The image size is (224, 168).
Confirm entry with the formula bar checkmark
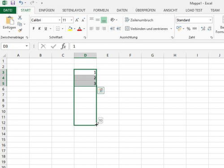coord(53,46)
